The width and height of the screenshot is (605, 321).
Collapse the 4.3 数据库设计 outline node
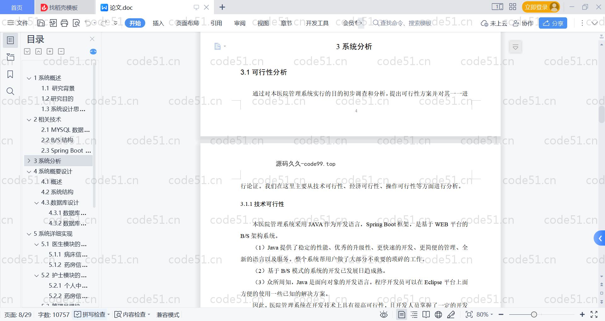pyautogui.click(x=37, y=203)
